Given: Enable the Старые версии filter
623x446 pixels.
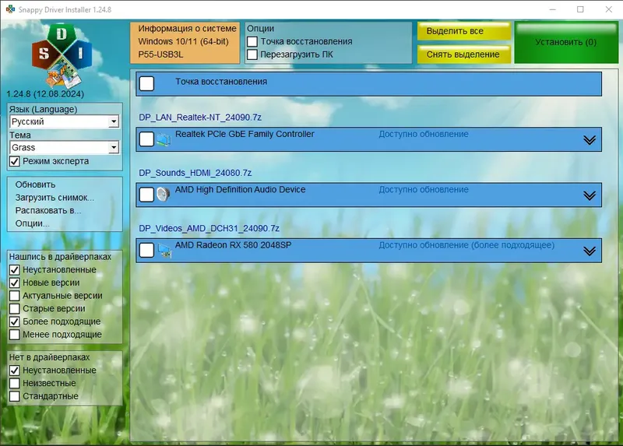Looking at the screenshot, I should [15, 308].
